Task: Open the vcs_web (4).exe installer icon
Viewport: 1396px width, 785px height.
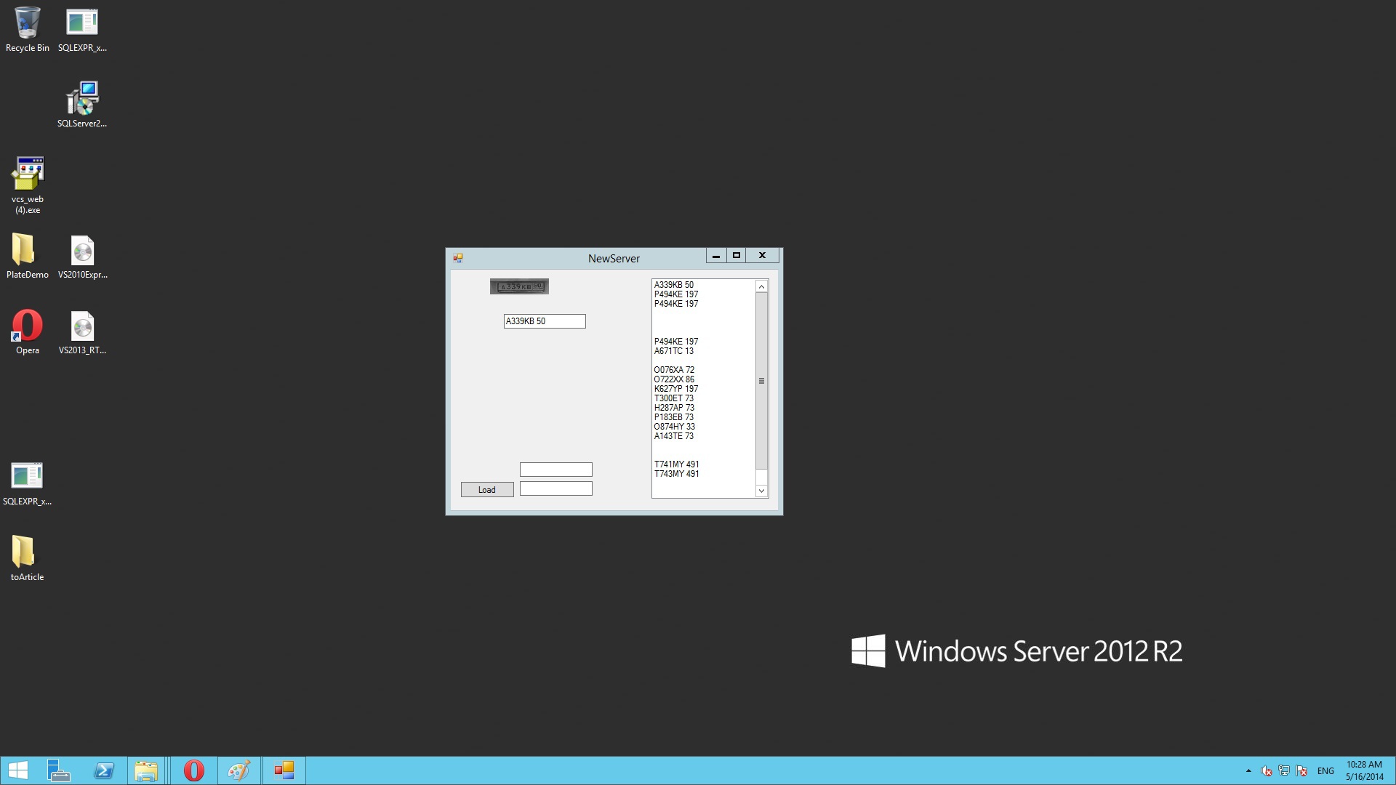Action: (28, 174)
